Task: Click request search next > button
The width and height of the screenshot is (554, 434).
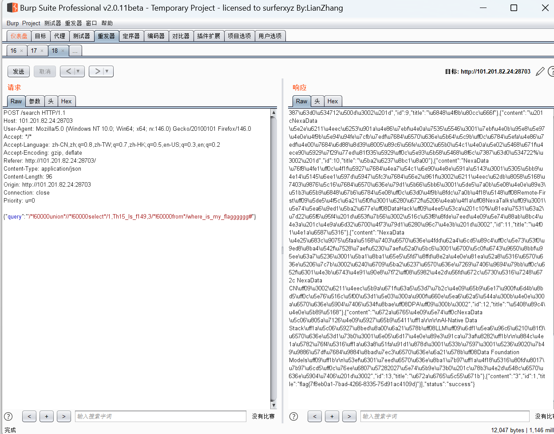Action: tap(64, 416)
